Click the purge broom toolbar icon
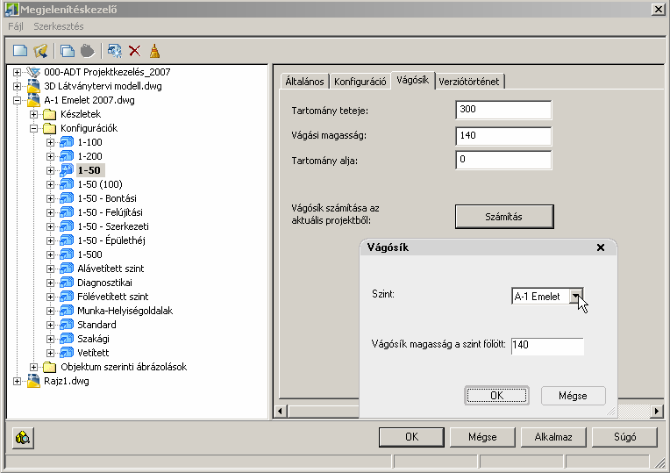This screenshot has width=670, height=473. [154, 51]
